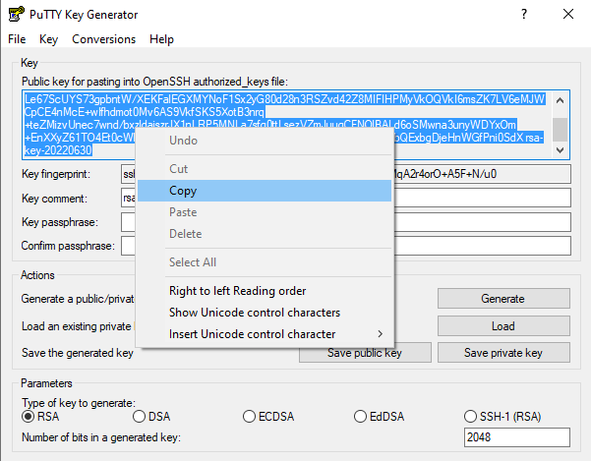Click the Generate button

[503, 299]
